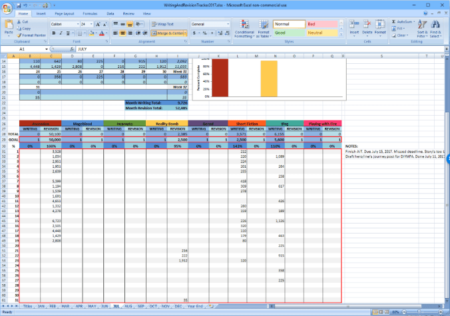This screenshot has width=450, height=316.
Task: Switch to the Page Layout ribbon tab
Action: tap(65, 13)
